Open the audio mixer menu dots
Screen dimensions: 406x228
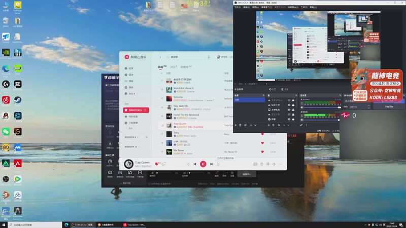point(307,125)
